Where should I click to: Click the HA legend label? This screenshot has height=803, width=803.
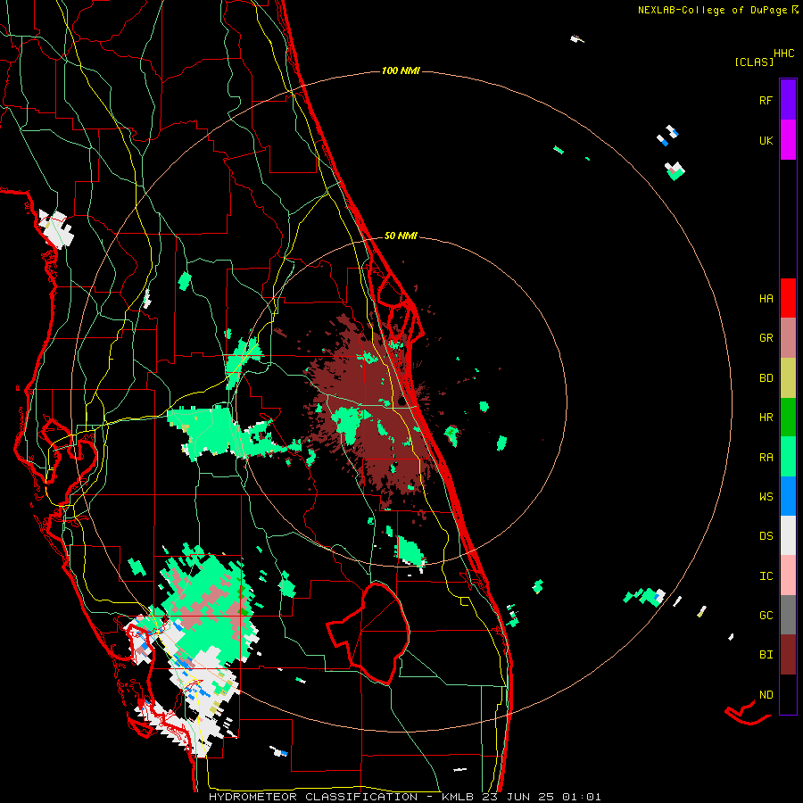766,298
